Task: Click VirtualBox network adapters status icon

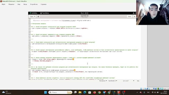Action: (148, 89)
